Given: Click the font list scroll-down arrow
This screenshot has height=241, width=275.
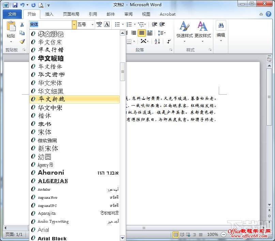Looking at the screenshot, I should (x=122, y=238).
